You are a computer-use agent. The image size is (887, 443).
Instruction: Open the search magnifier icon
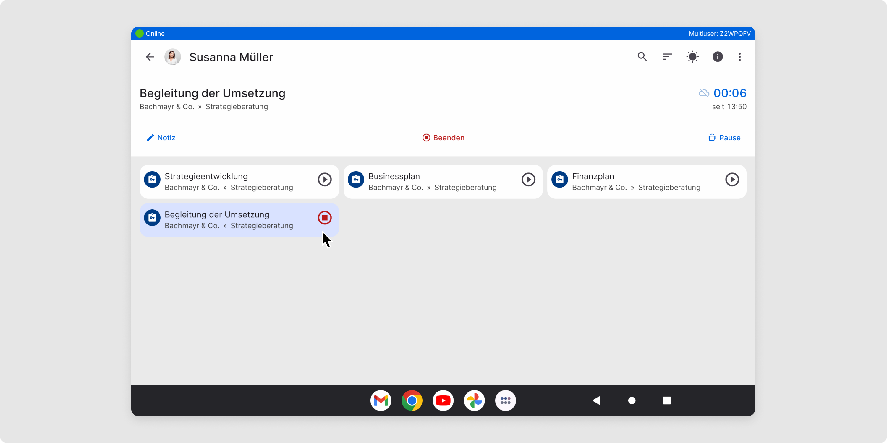click(642, 56)
